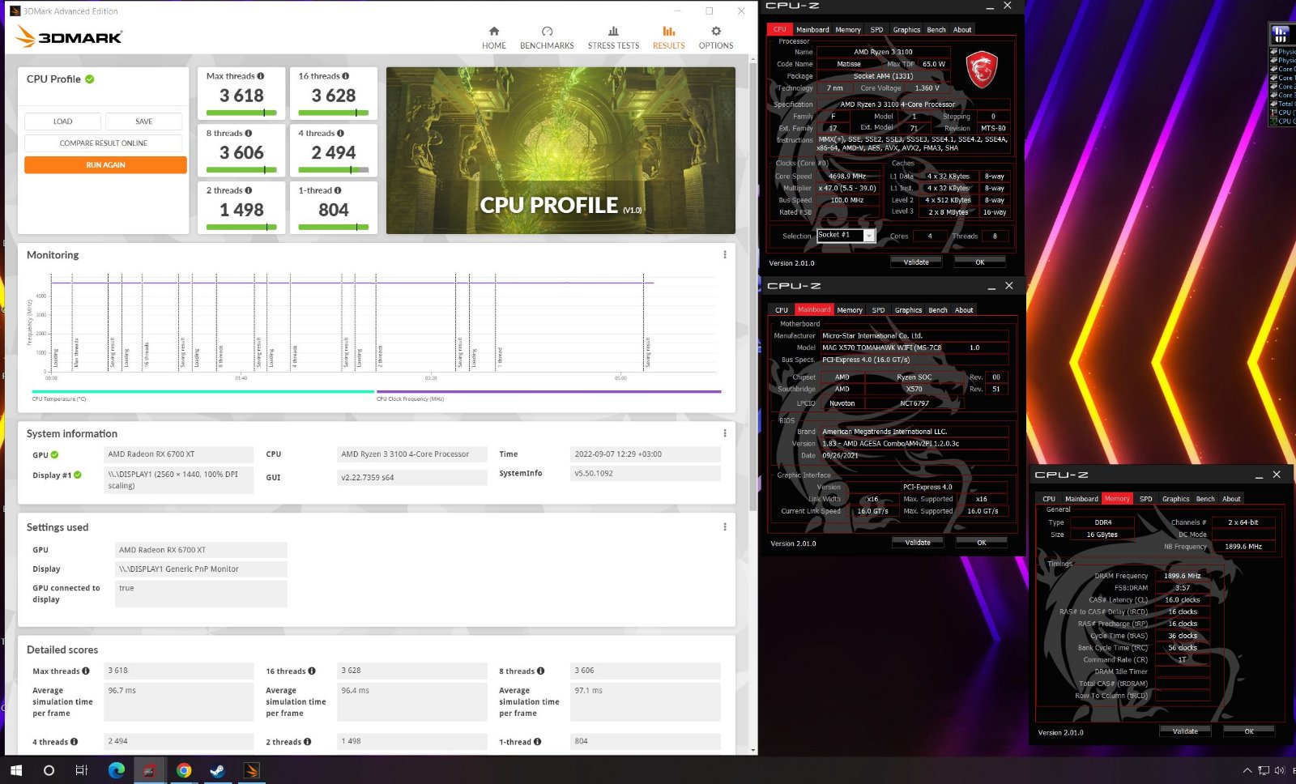Click COMPARE RESULT ONLINE button
This screenshot has width=1296, height=784.
coord(104,143)
